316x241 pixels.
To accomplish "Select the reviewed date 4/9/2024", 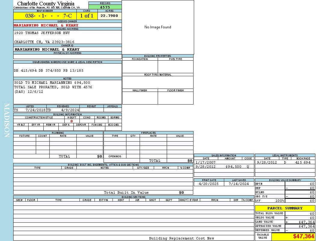I will point(70,110).
